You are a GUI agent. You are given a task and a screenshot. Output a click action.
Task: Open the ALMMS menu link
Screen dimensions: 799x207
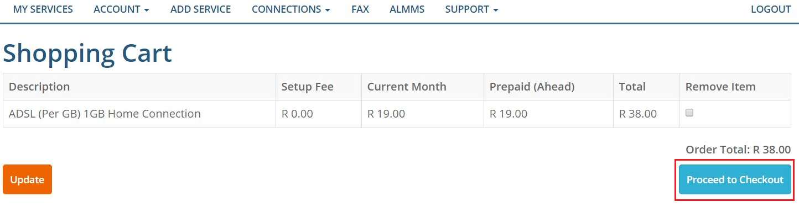pyautogui.click(x=407, y=9)
